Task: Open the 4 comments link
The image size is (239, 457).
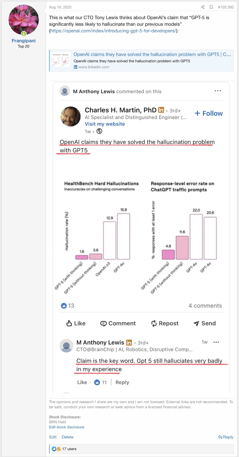Action: point(205,306)
